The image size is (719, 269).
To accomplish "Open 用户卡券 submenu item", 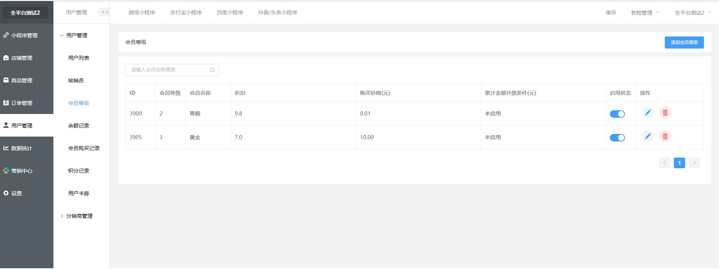I will tap(79, 193).
